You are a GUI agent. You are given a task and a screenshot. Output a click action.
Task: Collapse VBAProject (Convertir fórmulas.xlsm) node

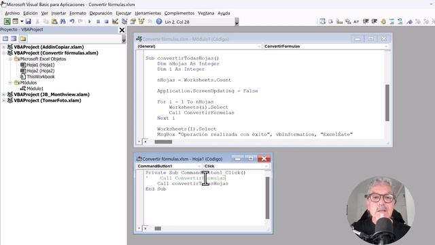point(3,53)
